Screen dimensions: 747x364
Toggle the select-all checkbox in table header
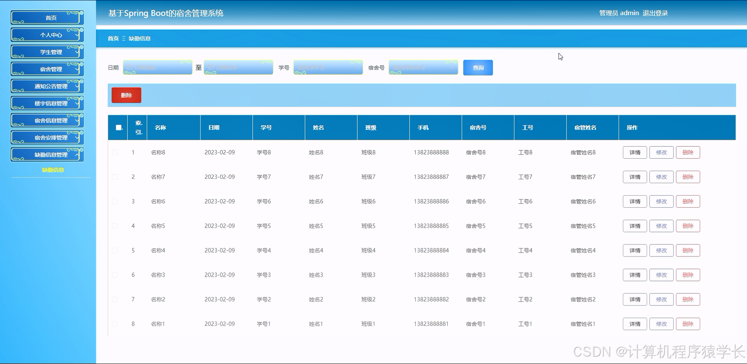coord(119,127)
